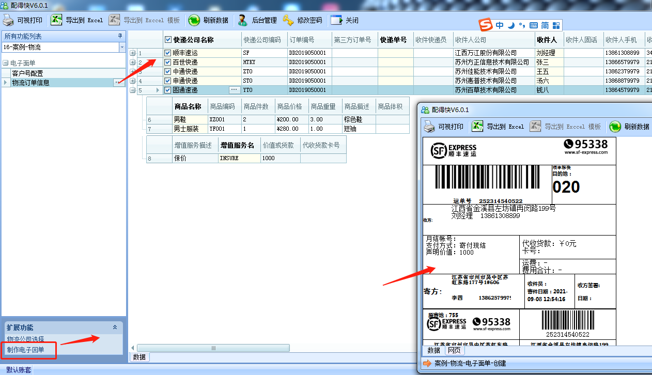
Task: Uncheck the 中通快递 row checkbox
Action: 167,71
